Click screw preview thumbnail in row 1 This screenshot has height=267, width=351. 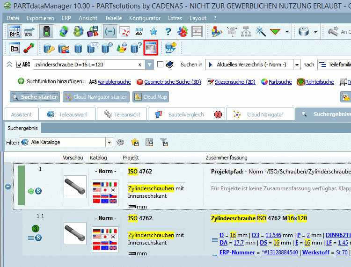(75, 187)
